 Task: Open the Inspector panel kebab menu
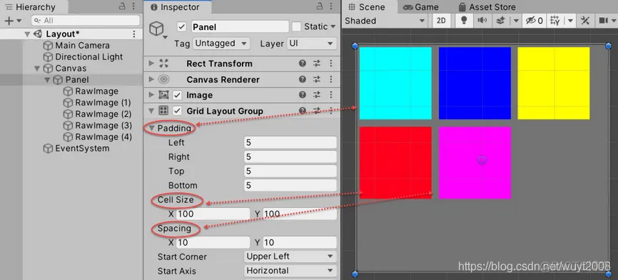(331, 6)
